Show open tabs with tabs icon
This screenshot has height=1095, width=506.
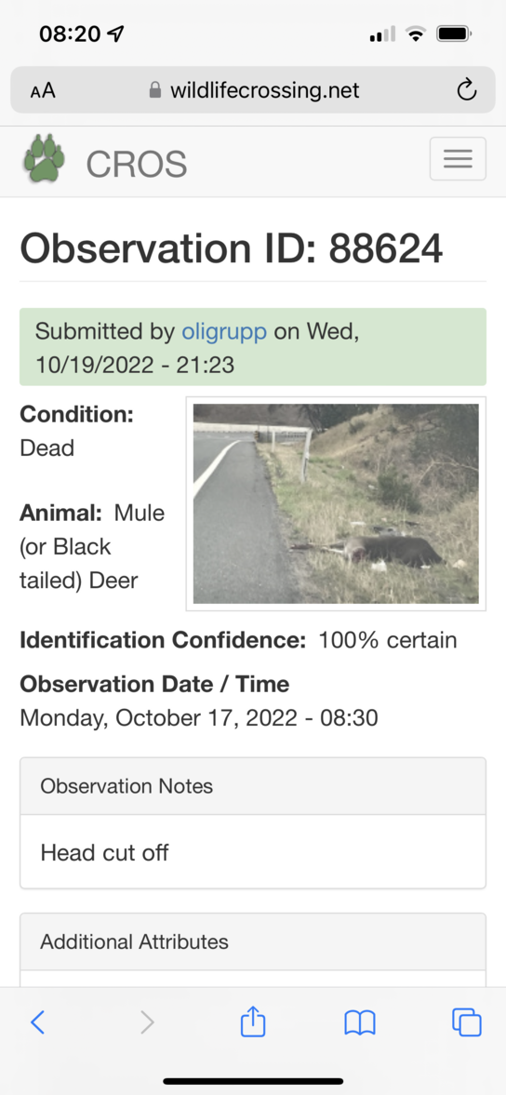[x=466, y=1022]
